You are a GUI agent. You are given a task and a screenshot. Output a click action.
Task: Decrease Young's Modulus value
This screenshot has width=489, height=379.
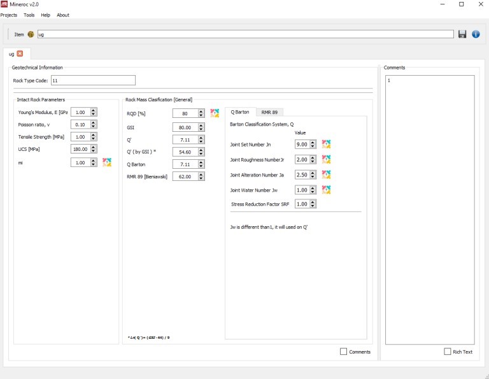[93, 114]
